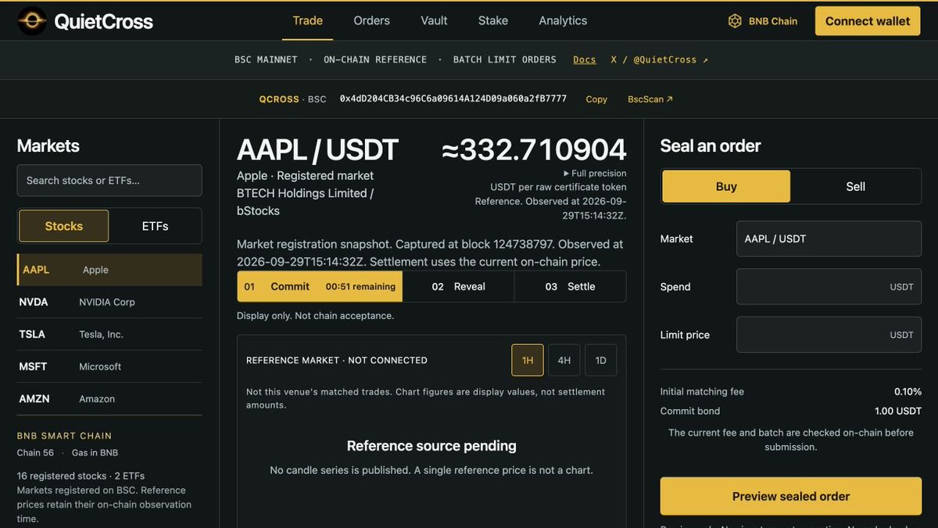Select the NVDA NVIDIA Corp row
The width and height of the screenshot is (938, 528).
(x=109, y=302)
